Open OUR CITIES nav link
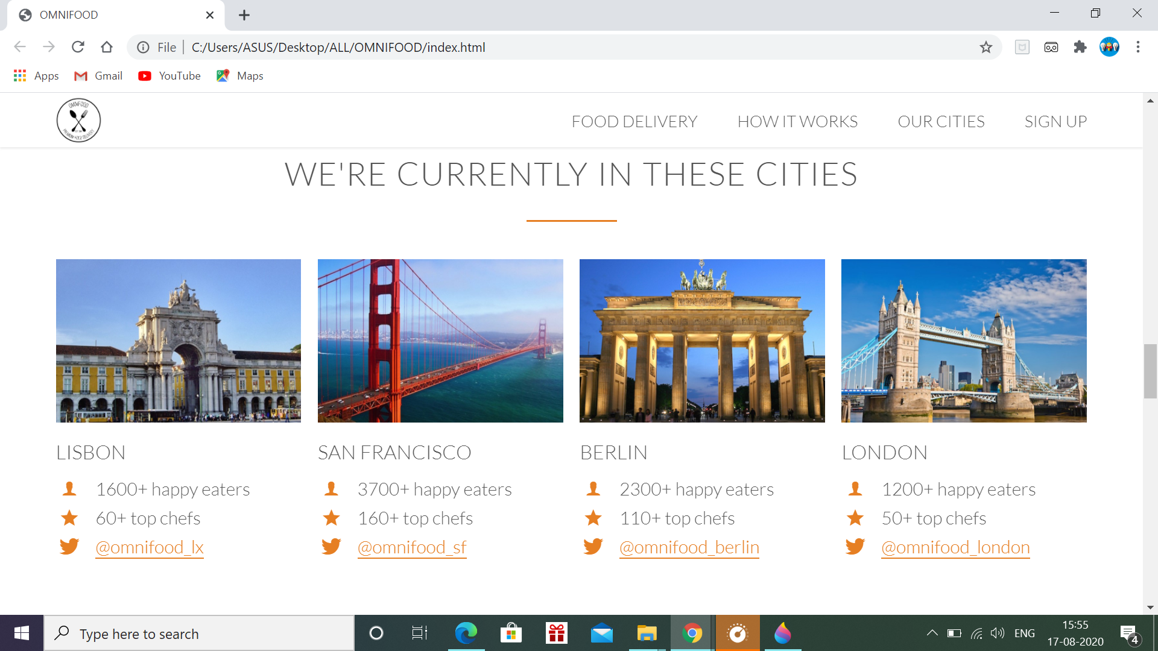Image resolution: width=1158 pixels, height=651 pixels. (941, 122)
